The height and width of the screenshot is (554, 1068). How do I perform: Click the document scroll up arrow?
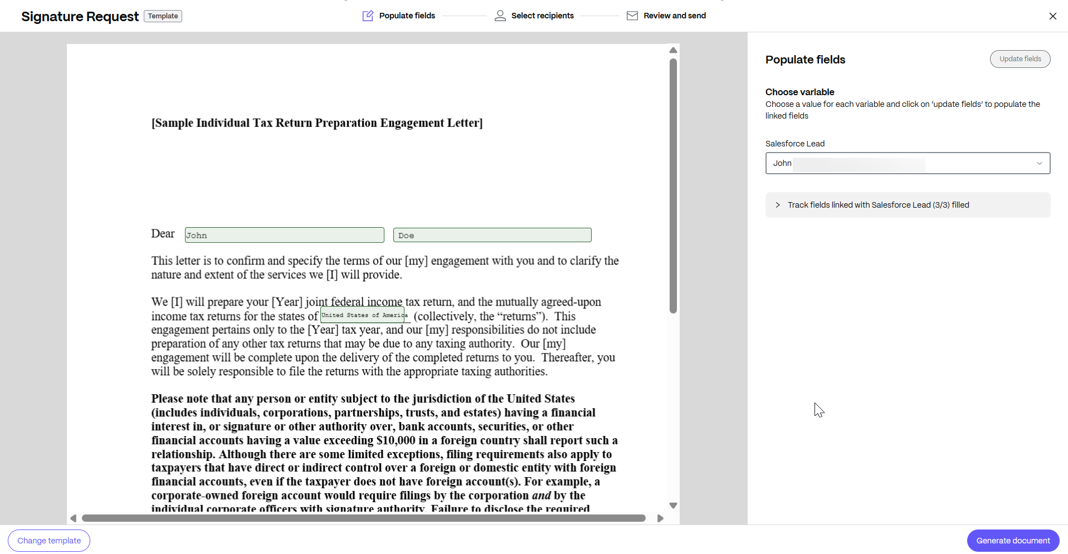tap(673, 50)
